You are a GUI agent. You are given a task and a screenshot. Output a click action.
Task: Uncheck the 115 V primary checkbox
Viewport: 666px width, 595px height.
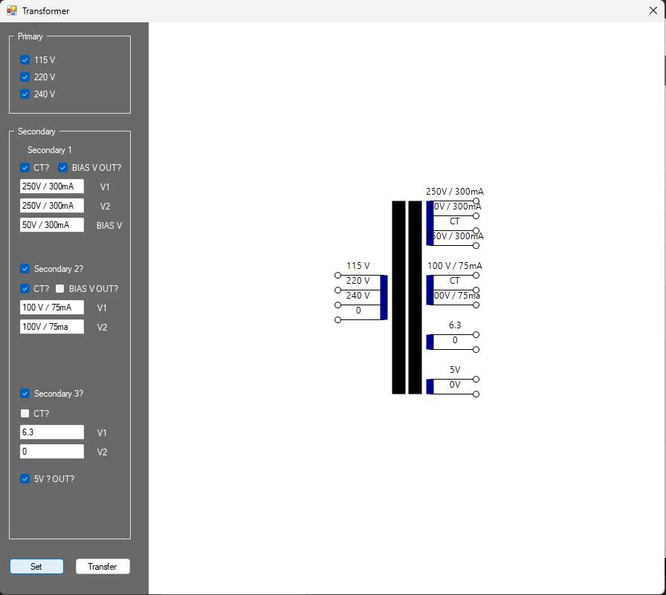click(x=25, y=60)
